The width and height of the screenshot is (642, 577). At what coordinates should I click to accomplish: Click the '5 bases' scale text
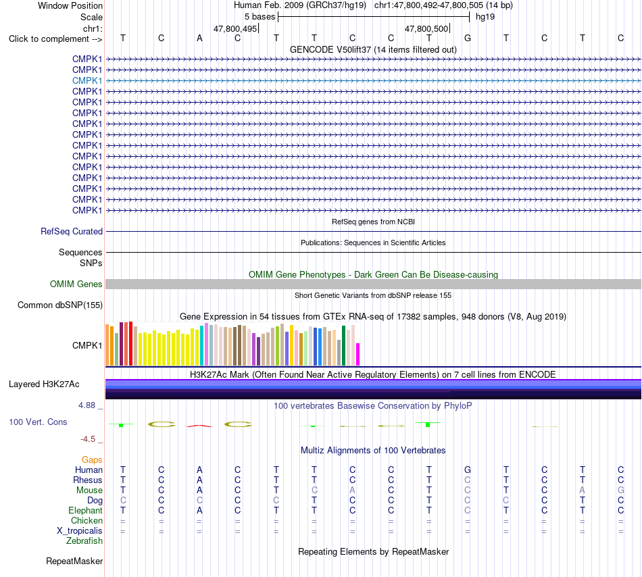coord(260,17)
